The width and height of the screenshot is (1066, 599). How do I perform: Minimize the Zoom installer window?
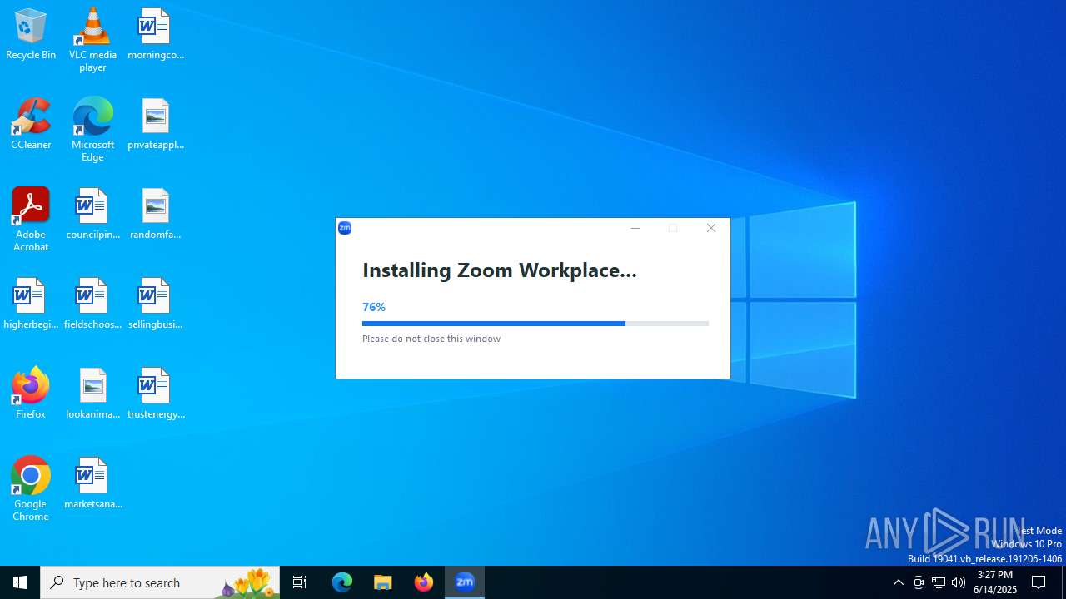635,228
